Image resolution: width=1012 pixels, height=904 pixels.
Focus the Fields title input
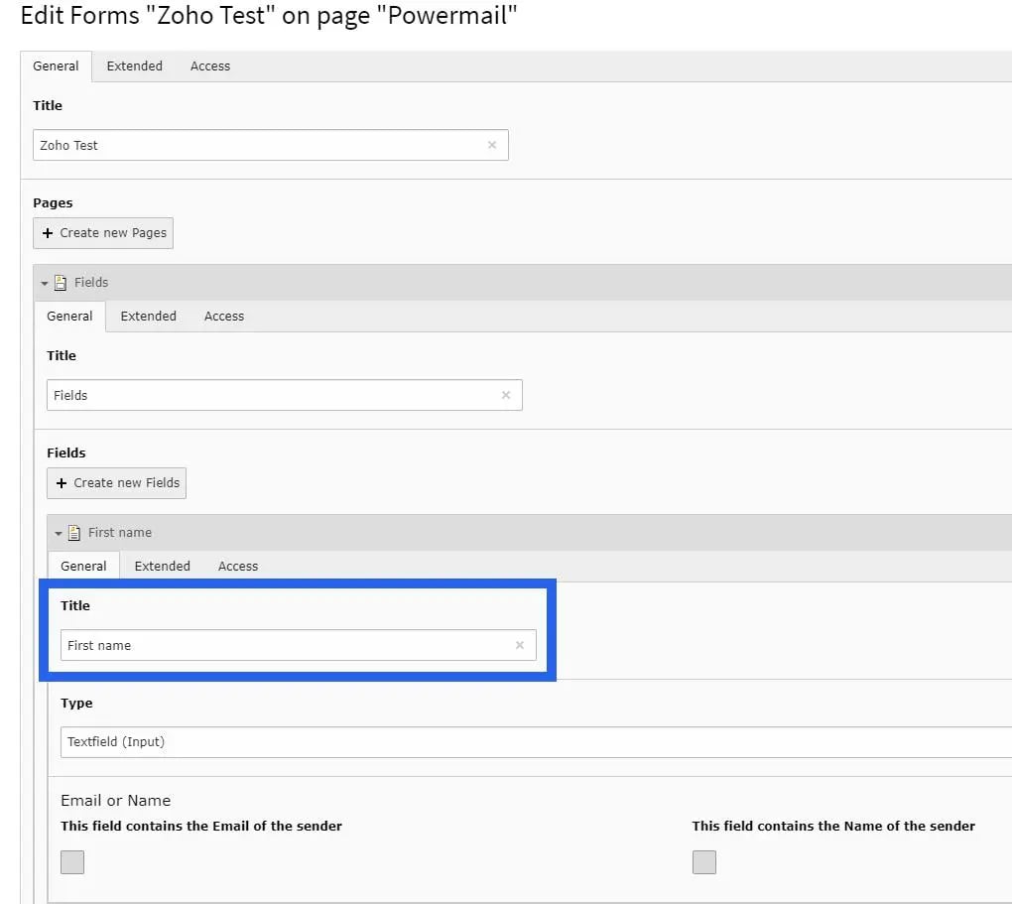285,395
